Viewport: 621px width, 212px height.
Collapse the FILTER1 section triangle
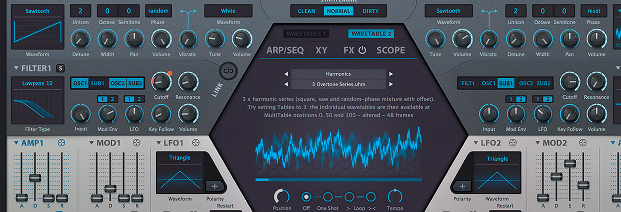16,68
